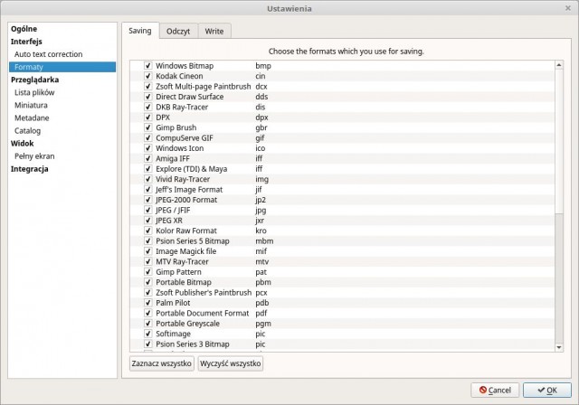Toggle the CompuServe GIF checkbox
The image size is (579, 405).
click(x=148, y=138)
